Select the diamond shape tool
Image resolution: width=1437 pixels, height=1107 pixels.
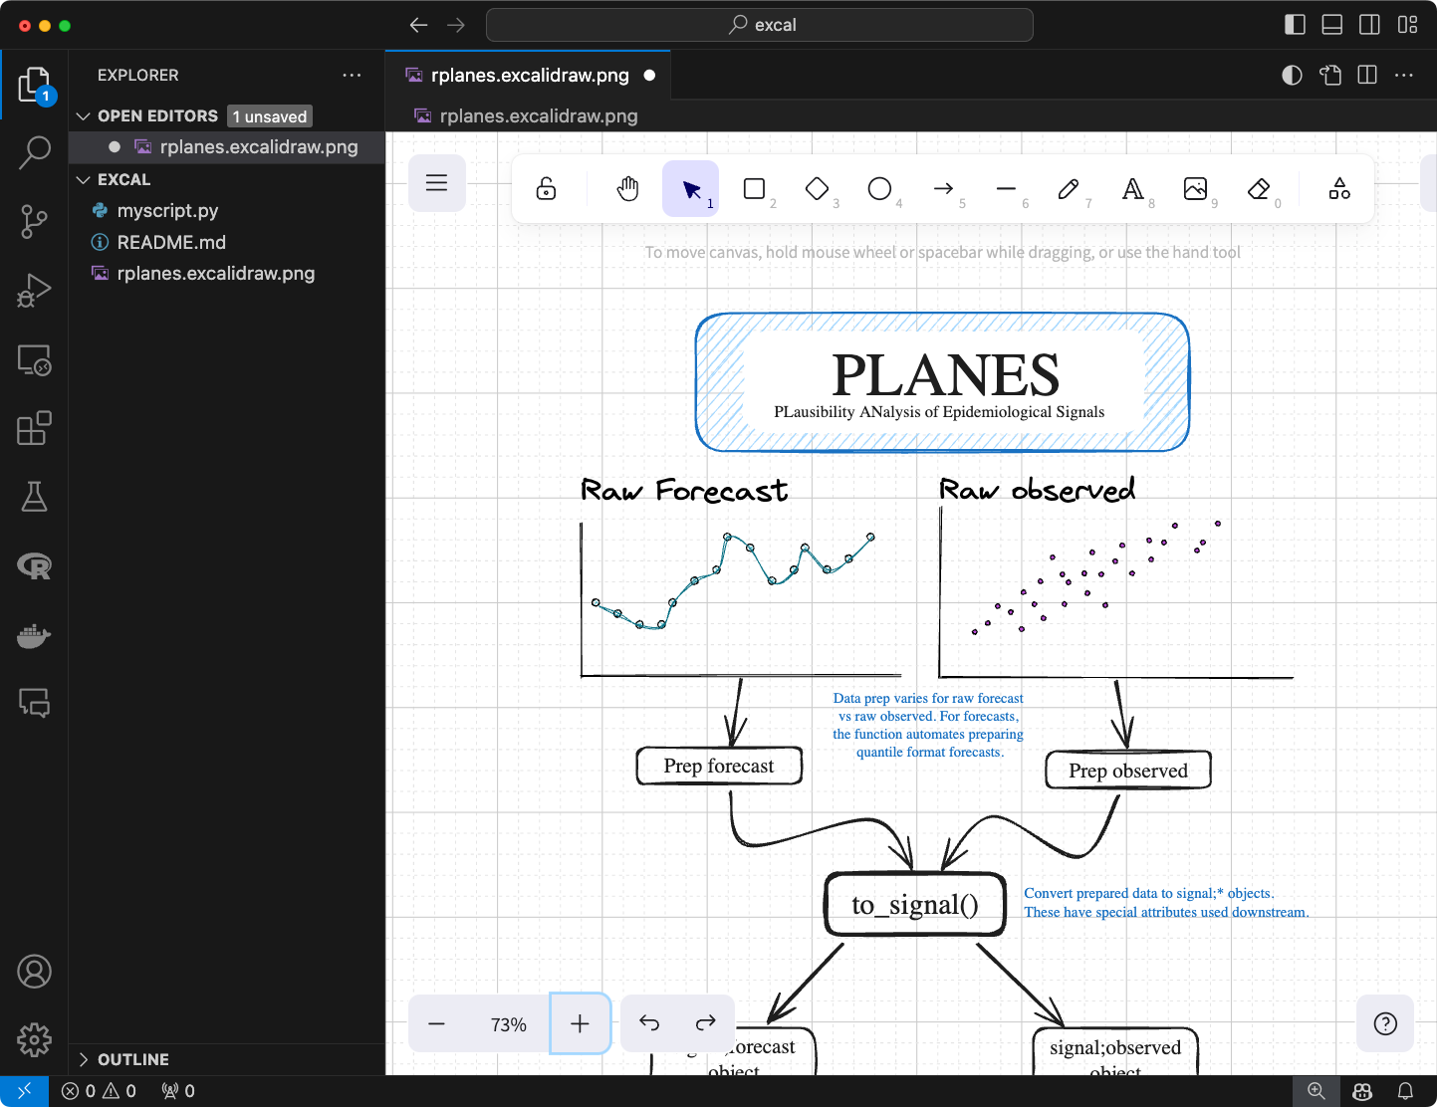tap(817, 188)
